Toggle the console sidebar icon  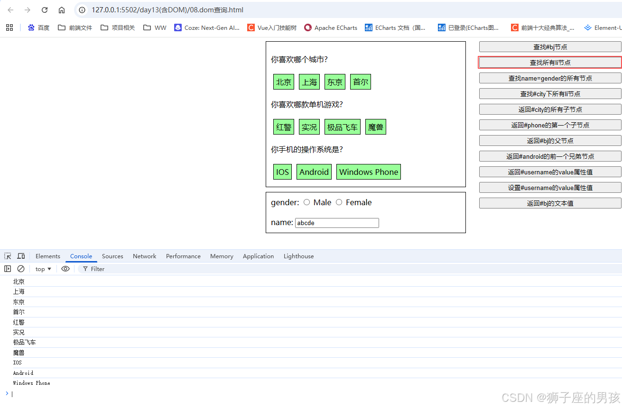point(8,269)
